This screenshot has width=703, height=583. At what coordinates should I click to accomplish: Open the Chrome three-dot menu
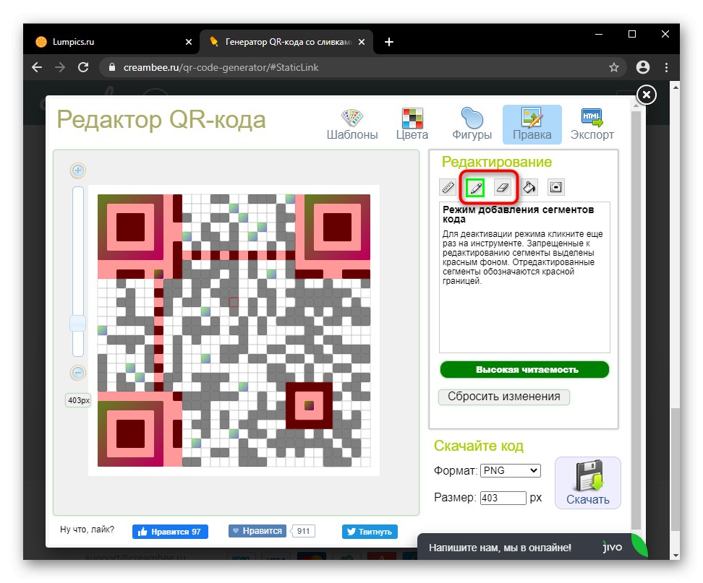tap(667, 68)
